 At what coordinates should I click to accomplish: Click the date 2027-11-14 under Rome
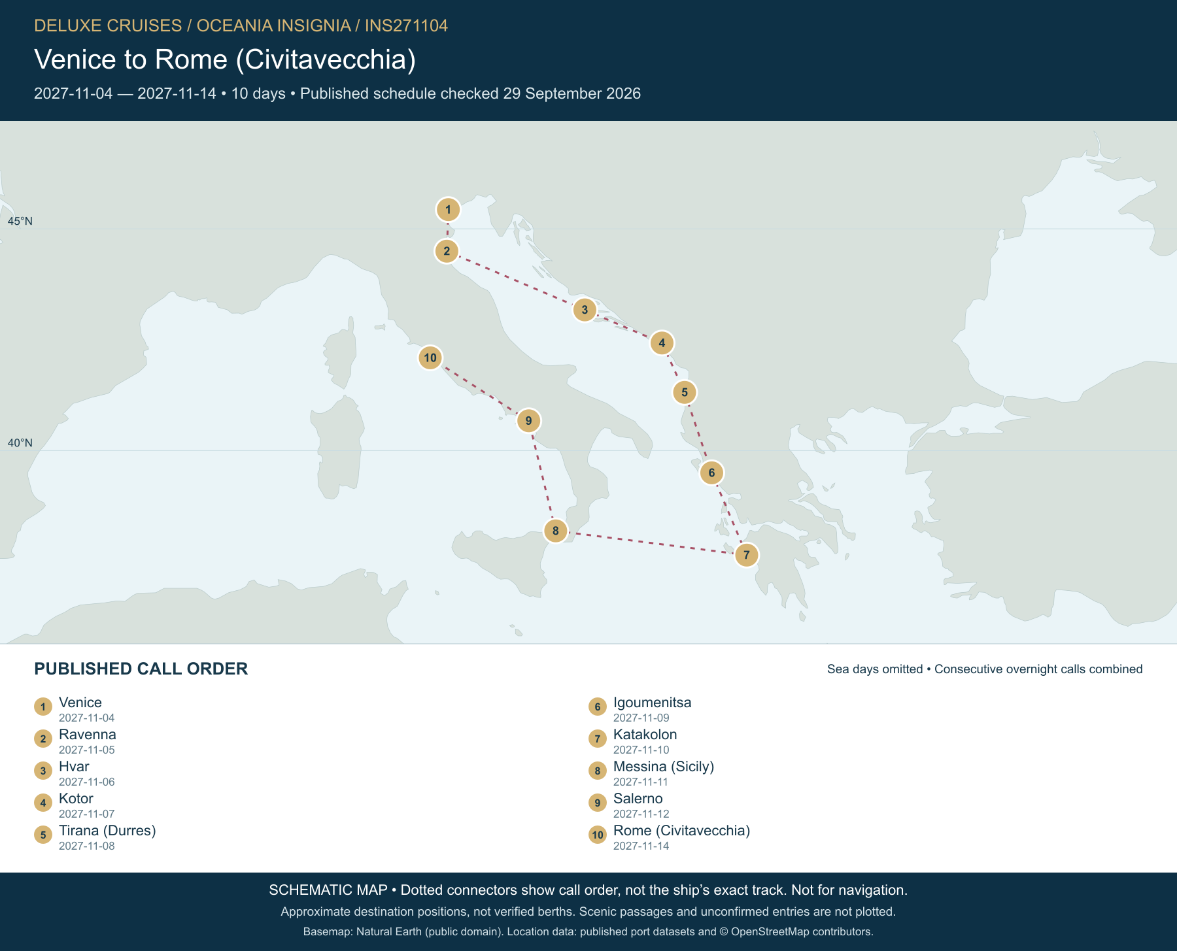641,846
